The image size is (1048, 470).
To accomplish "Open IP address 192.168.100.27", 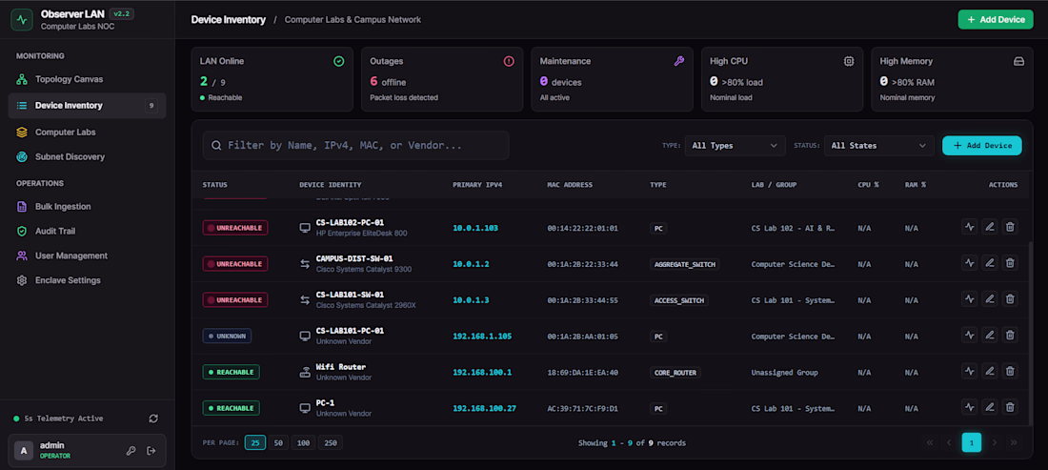I will pos(484,408).
